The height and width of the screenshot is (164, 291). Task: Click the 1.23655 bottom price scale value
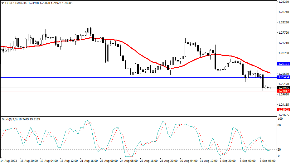point(284,115)
